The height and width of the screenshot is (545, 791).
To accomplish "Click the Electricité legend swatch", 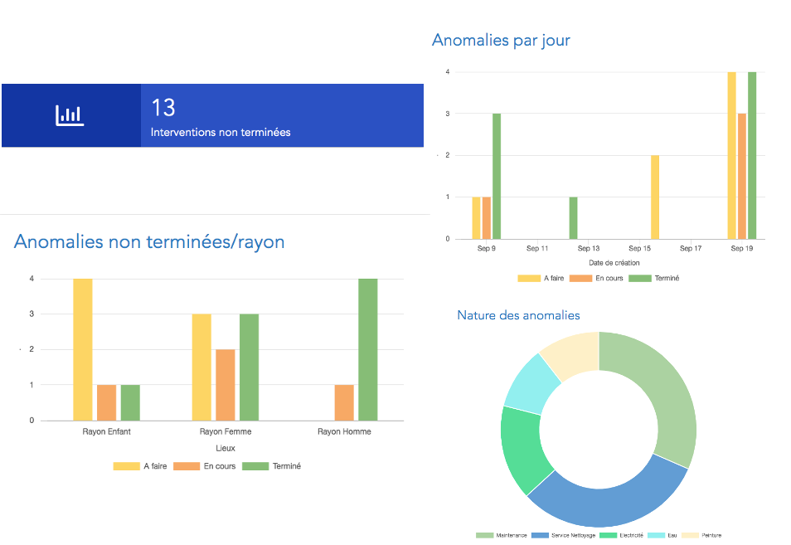I will click(608, 535).
